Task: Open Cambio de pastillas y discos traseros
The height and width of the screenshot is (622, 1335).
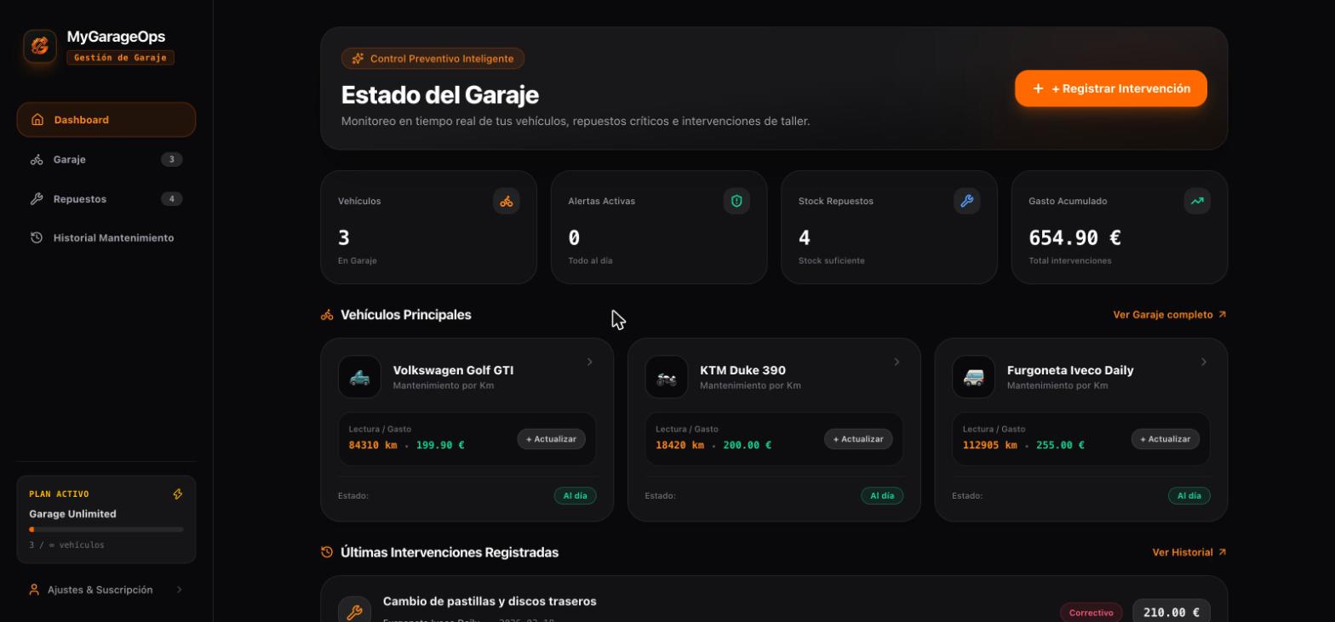Action: pos(490,602)
